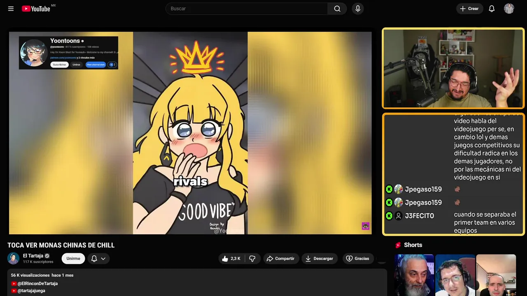
Task: Open El Tartaja channel name link
Action: click(33, 256)
